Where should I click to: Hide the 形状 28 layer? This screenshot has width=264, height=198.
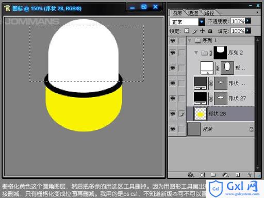tap(173, 114)
